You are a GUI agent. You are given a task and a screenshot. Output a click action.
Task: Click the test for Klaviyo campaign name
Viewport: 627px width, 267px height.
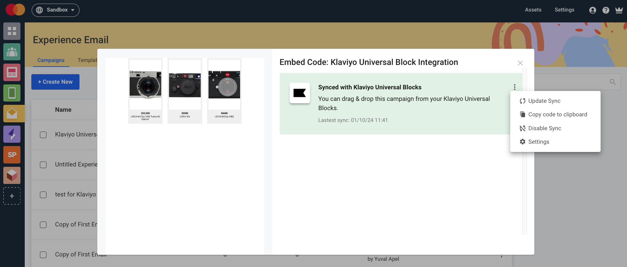coord(76,194)
